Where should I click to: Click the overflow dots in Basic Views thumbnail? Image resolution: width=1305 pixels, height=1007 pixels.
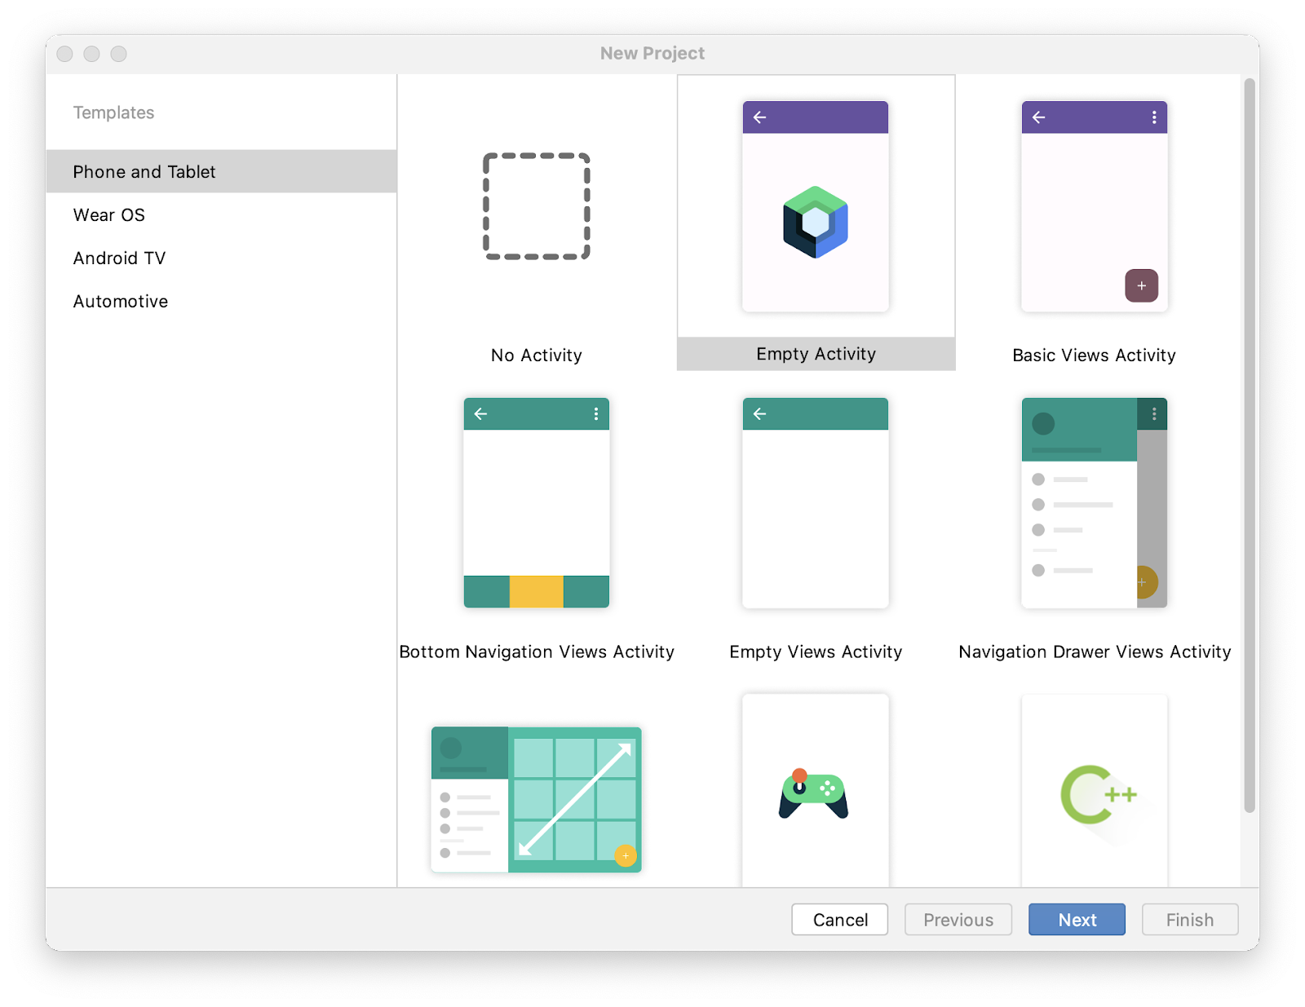1154,117
